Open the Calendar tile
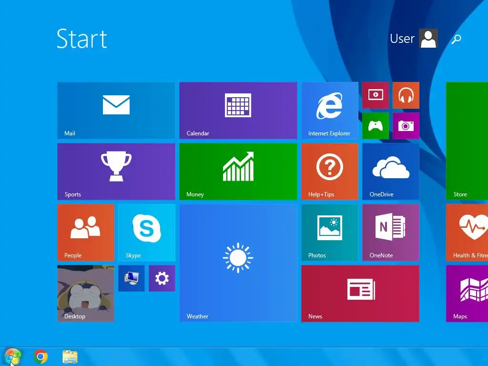The width and height of the screenshot is (488, 366). (238, 111)
